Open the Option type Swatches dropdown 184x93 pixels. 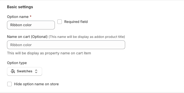[x=24, y=71]
